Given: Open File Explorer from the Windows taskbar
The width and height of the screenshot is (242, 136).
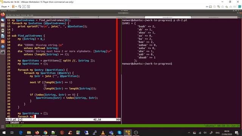Looking at the screenshot, I should pyautogui.click(x=29, y=133).
